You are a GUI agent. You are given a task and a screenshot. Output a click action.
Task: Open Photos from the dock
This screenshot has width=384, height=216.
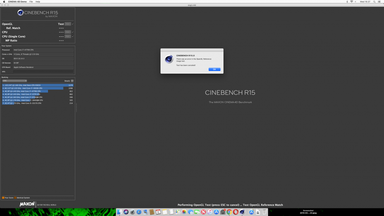point(184,212)
